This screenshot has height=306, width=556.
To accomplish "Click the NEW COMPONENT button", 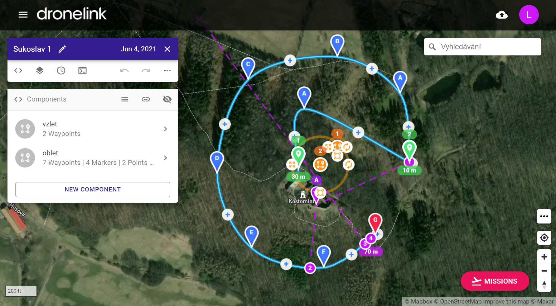I will pos(93,189).
